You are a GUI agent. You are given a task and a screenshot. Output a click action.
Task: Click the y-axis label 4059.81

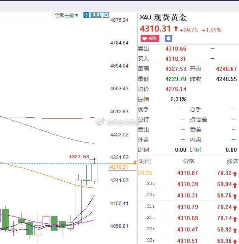[119, 226]
